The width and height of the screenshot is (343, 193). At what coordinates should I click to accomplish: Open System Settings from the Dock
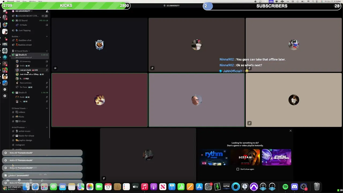208,187
